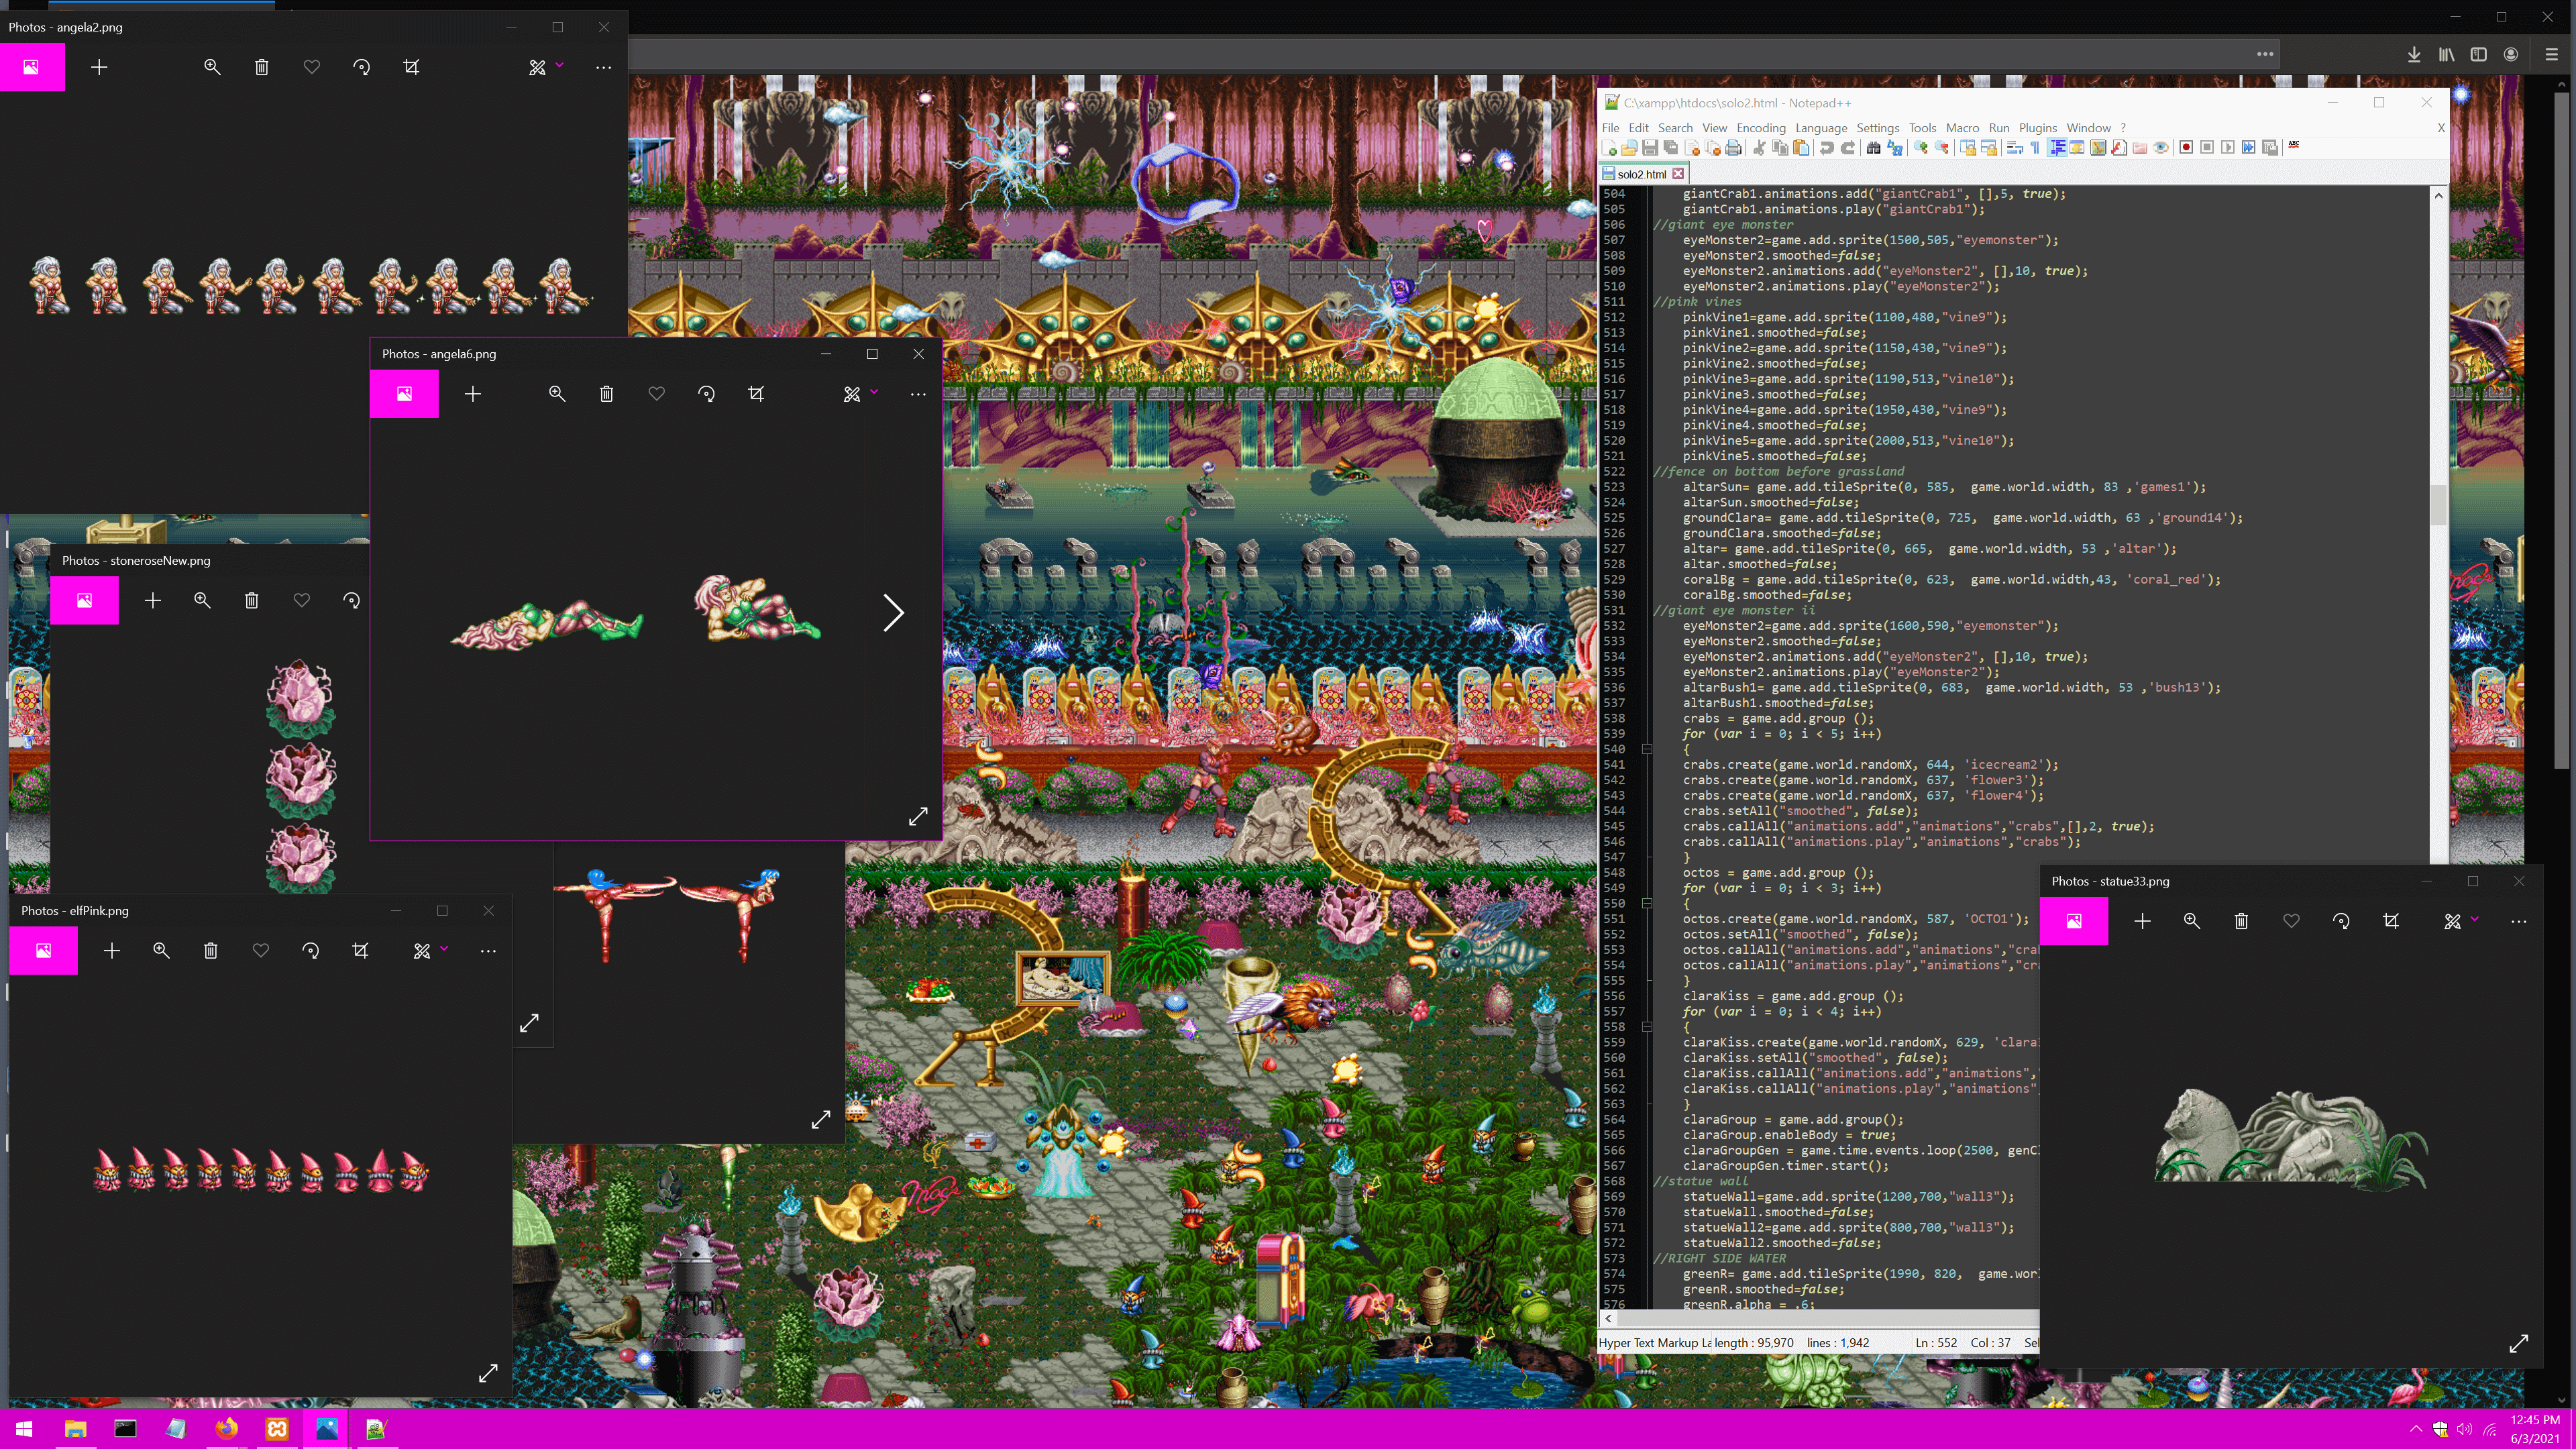This screenshot has height=1449, width=2576.
Task: Favorite the image in angela2.png with heart
Action: coord(312,67)
